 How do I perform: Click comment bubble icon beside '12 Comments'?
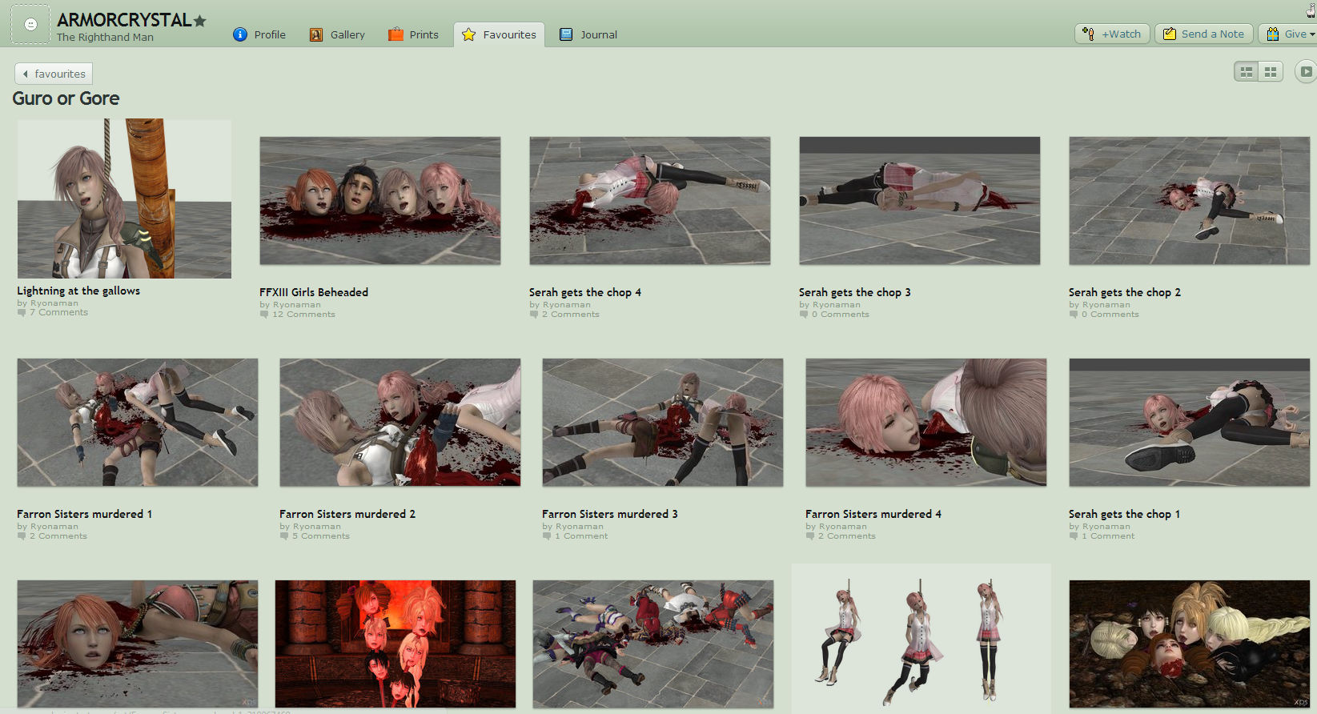(264, 315)
